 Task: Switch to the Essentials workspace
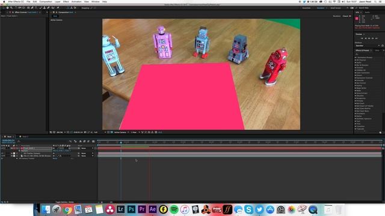coord(306,8)
